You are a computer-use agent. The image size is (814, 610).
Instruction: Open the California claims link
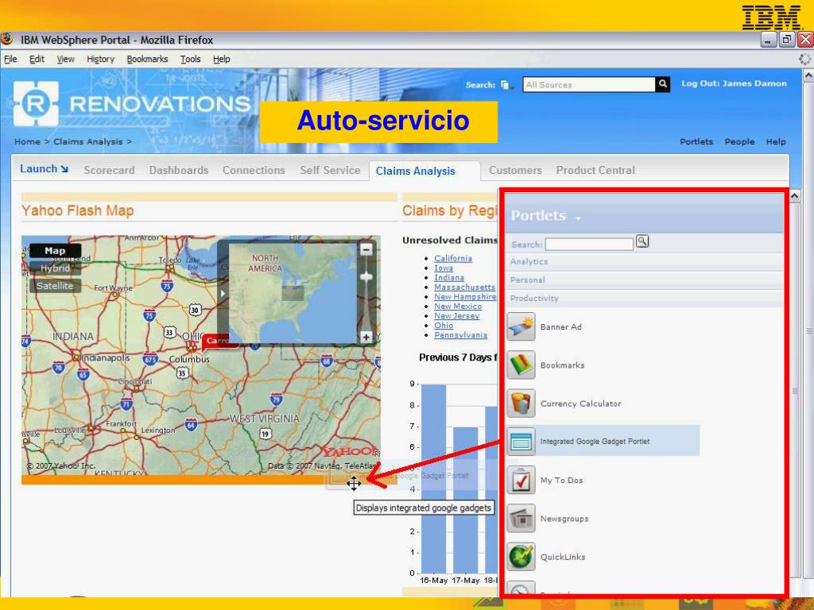453,258
